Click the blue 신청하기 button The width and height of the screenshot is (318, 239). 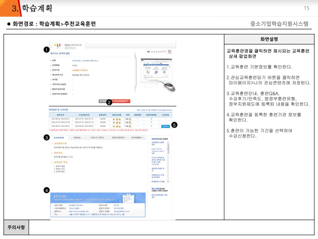coord(166,126)
